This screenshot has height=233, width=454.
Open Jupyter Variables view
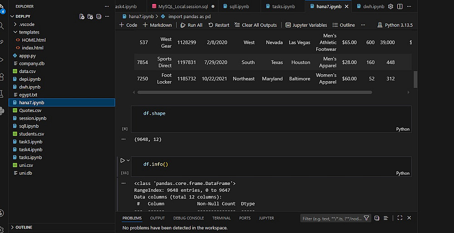[306, 25]
